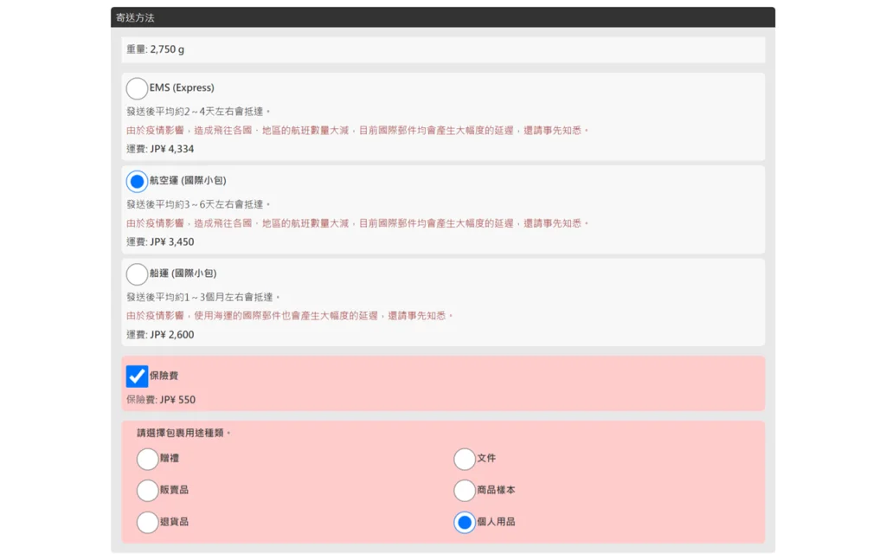Click the red delay warning under EMS (Express)
Image resolution: width=886 pixels, height=560 pixels.
click(x=357, y=130)
